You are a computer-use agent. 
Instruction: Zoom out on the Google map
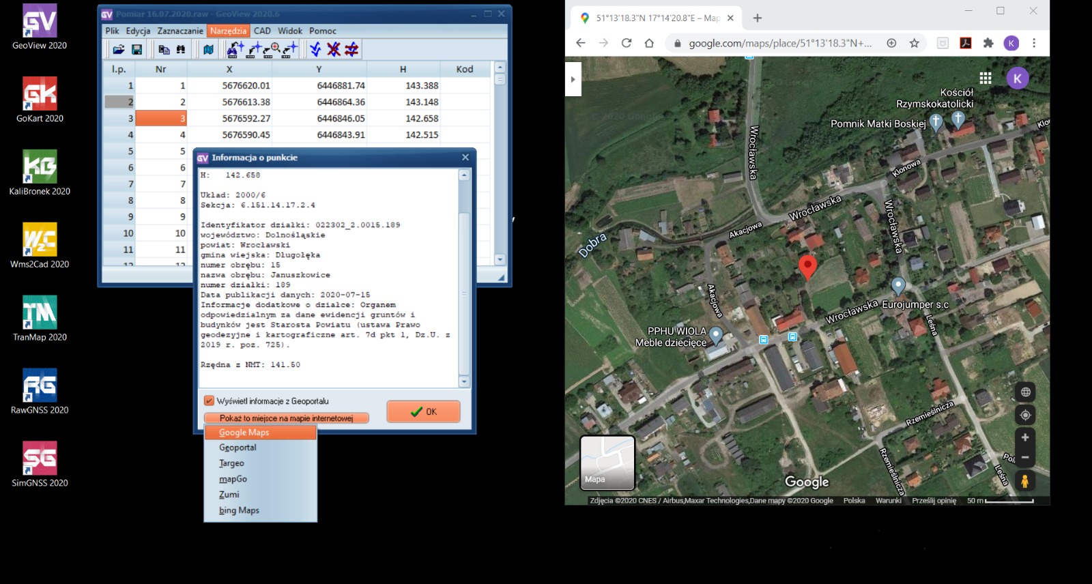pos(1025,457)
